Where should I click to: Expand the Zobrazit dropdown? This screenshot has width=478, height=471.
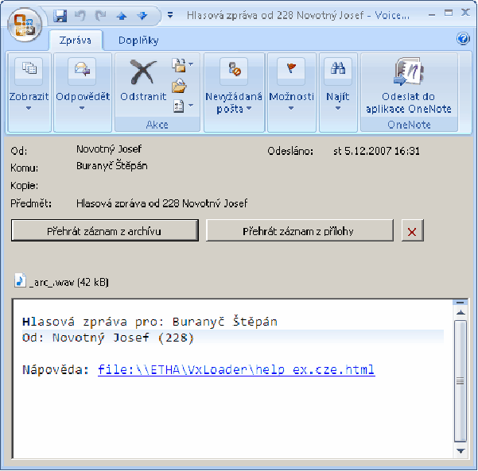(x=29, y=108)
